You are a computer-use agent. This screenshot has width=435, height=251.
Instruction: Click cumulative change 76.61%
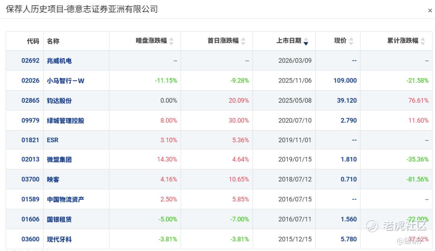click(418, 100)
